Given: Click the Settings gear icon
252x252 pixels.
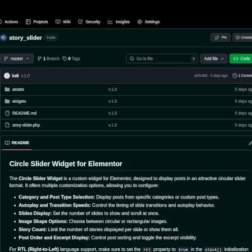Looking at the screenshot, I should pos(140,22).
